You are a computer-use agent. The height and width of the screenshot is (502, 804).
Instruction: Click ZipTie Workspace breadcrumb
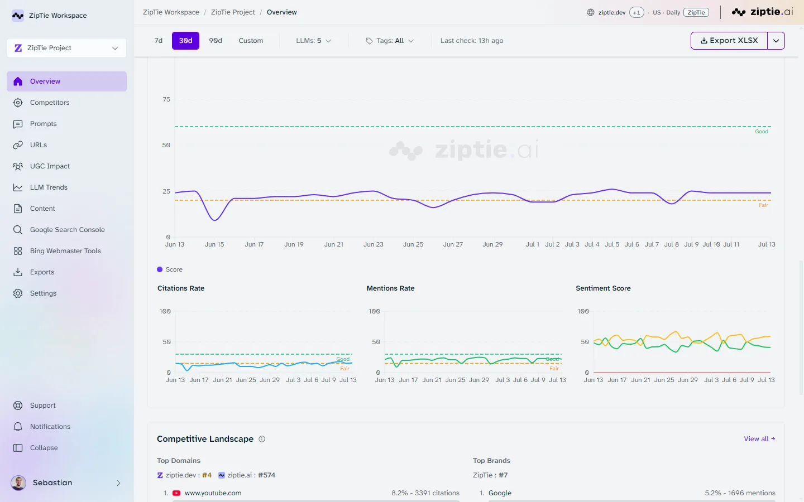(171, 12)
